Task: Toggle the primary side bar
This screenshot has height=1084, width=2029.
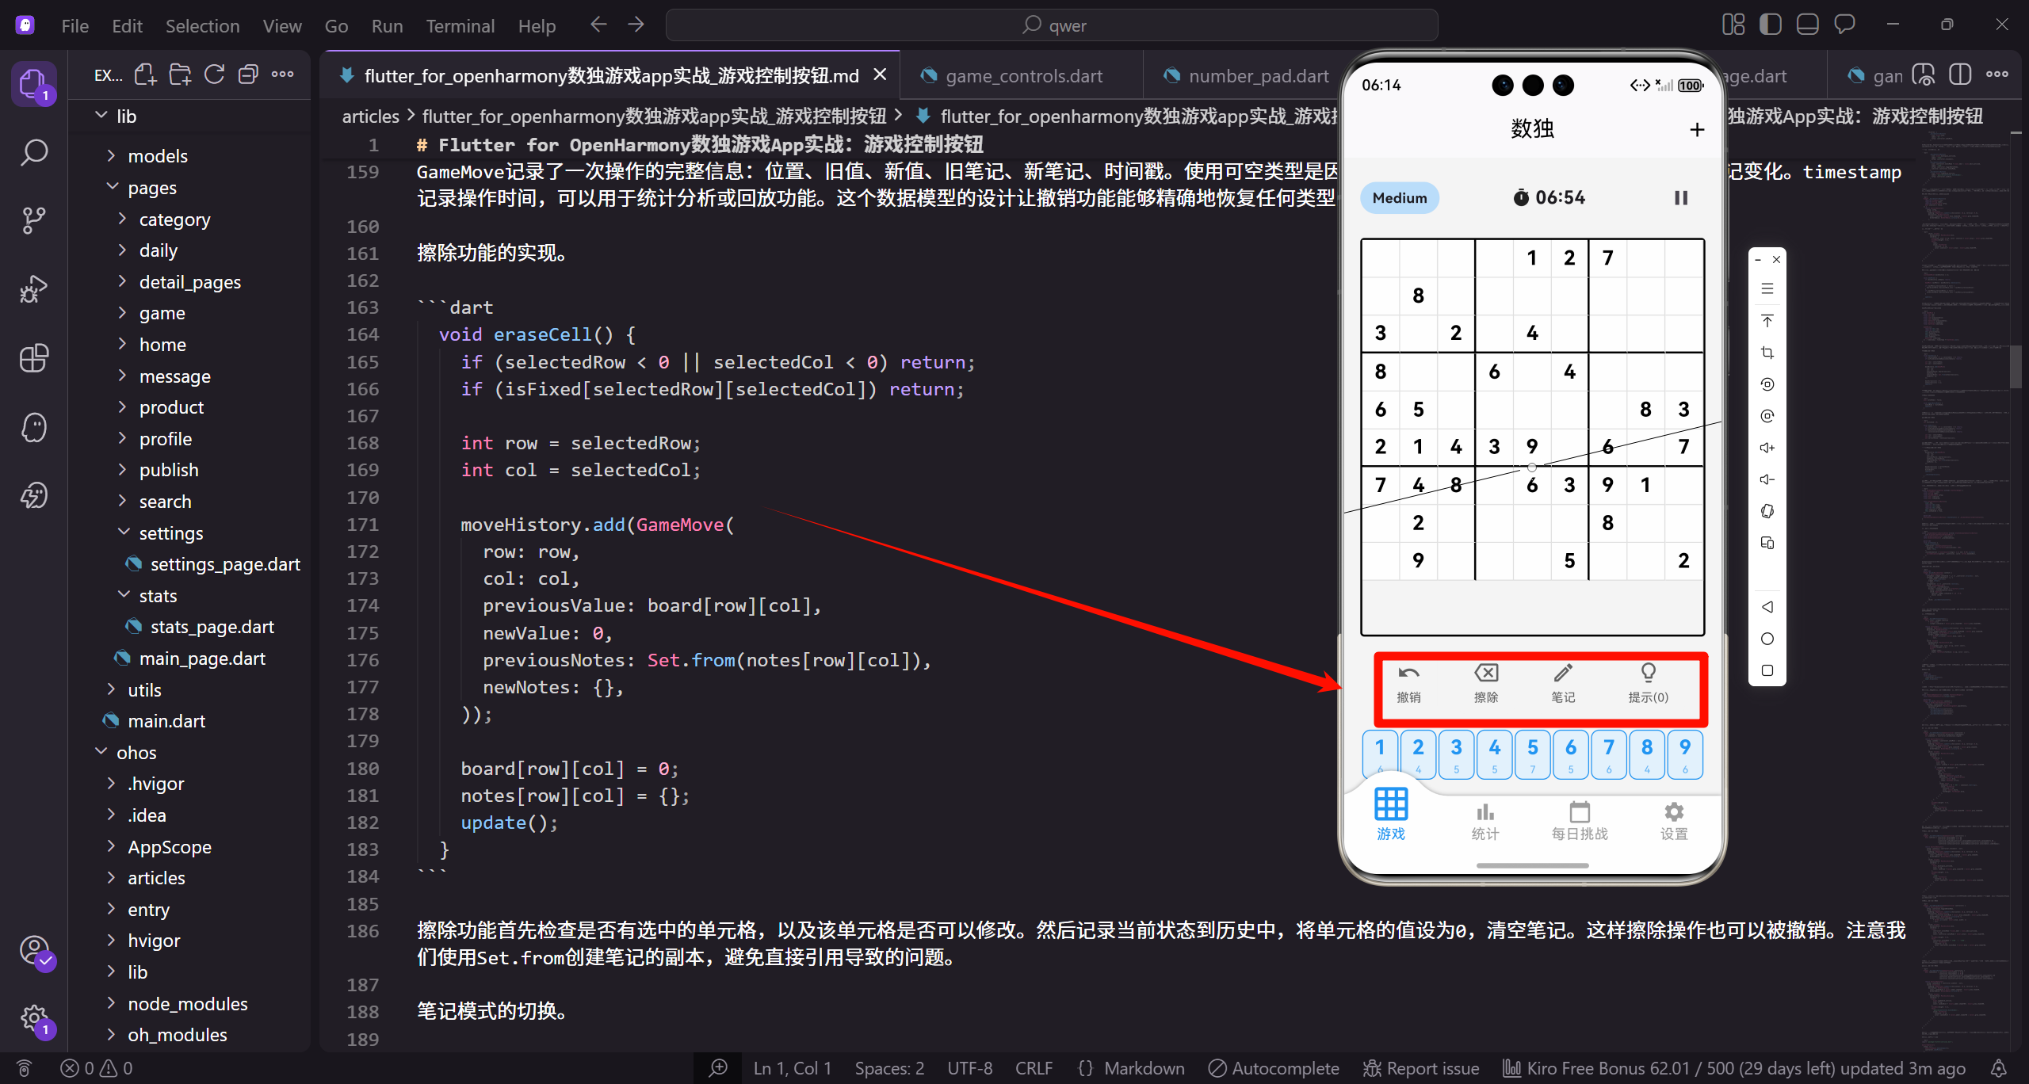Action: (1770, 25)
